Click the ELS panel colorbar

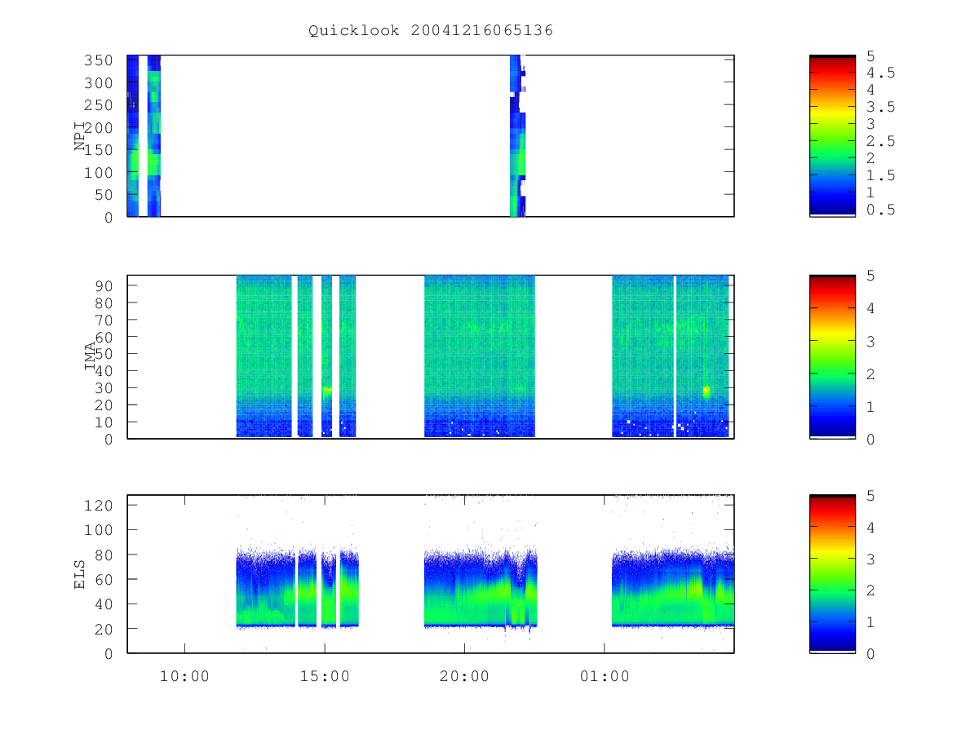point(832,574)
